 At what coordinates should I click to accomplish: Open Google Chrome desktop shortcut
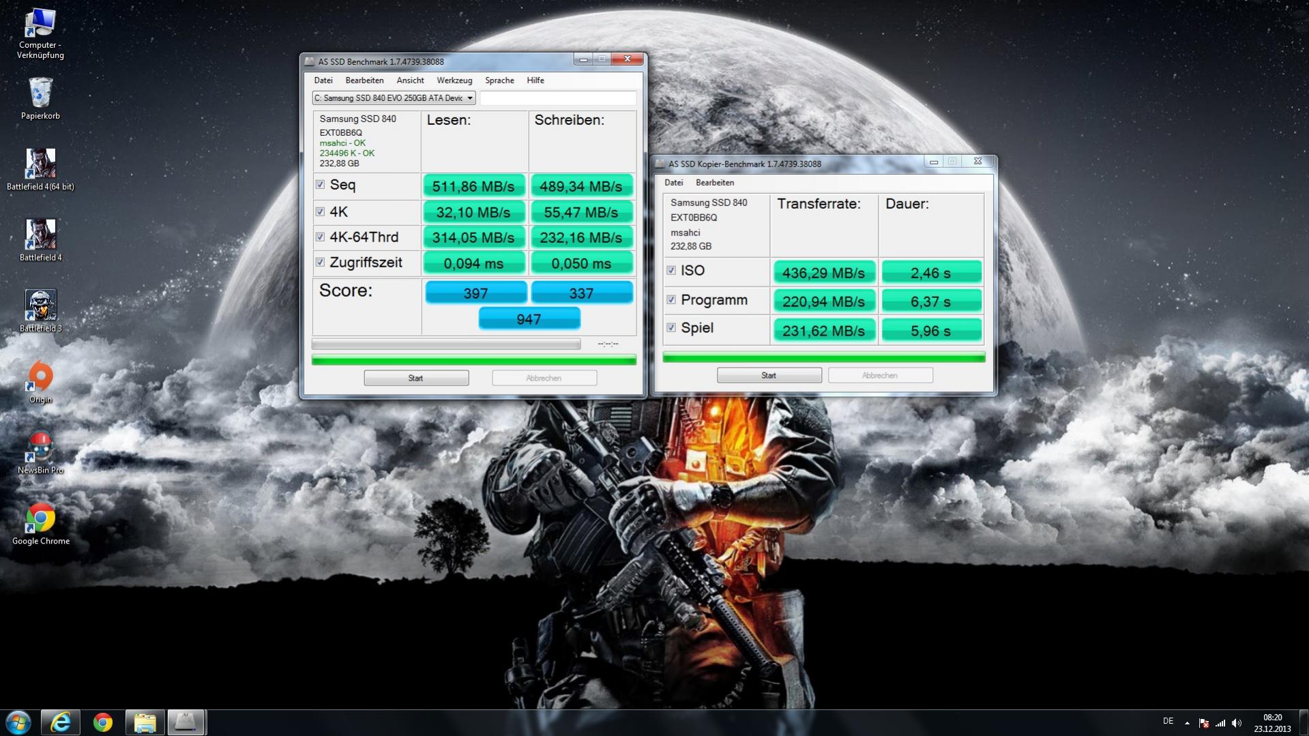(x=40, y=524)
